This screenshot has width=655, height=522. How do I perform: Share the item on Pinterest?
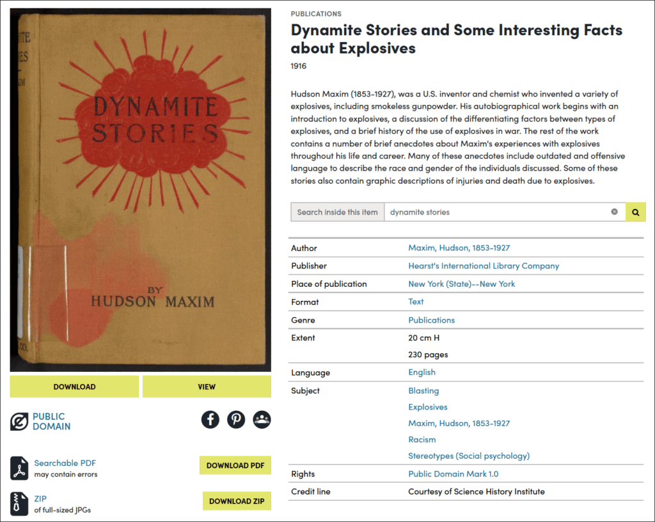click(236, 419)
